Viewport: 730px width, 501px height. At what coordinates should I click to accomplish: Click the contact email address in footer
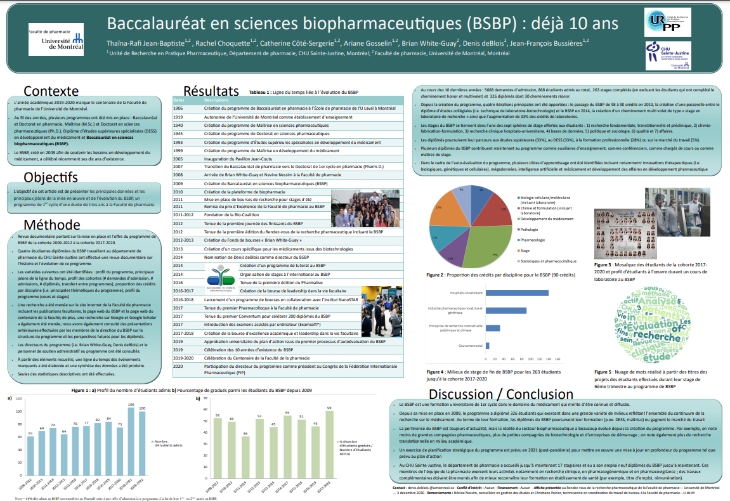436,488
